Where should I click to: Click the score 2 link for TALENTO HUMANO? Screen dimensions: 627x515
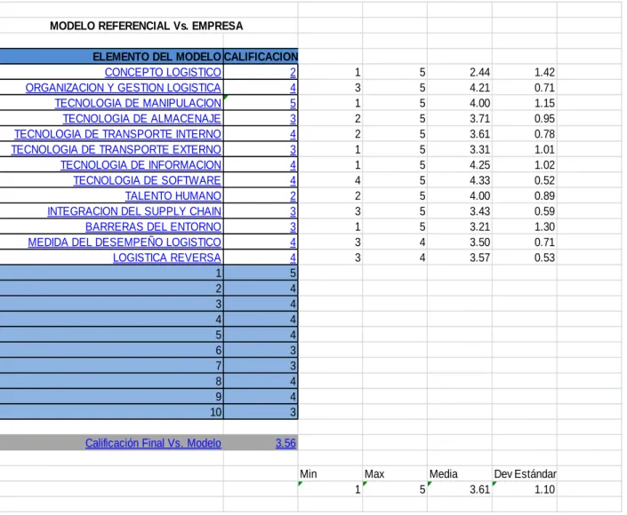(x=293, y=196)
